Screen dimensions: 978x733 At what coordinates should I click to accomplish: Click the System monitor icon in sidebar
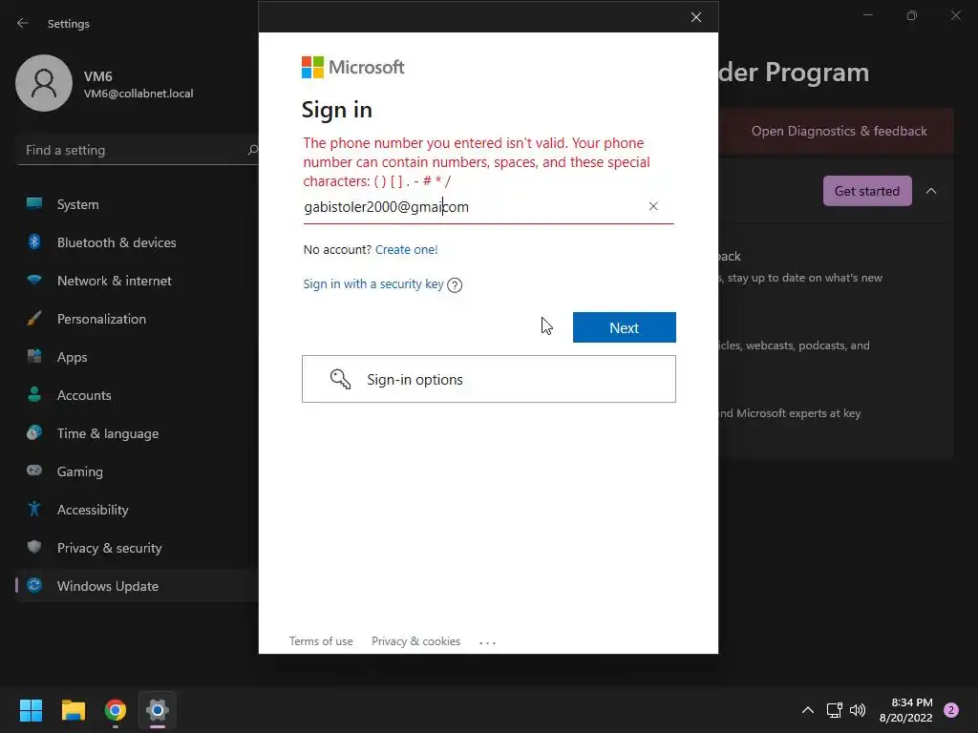coord(34,204)
